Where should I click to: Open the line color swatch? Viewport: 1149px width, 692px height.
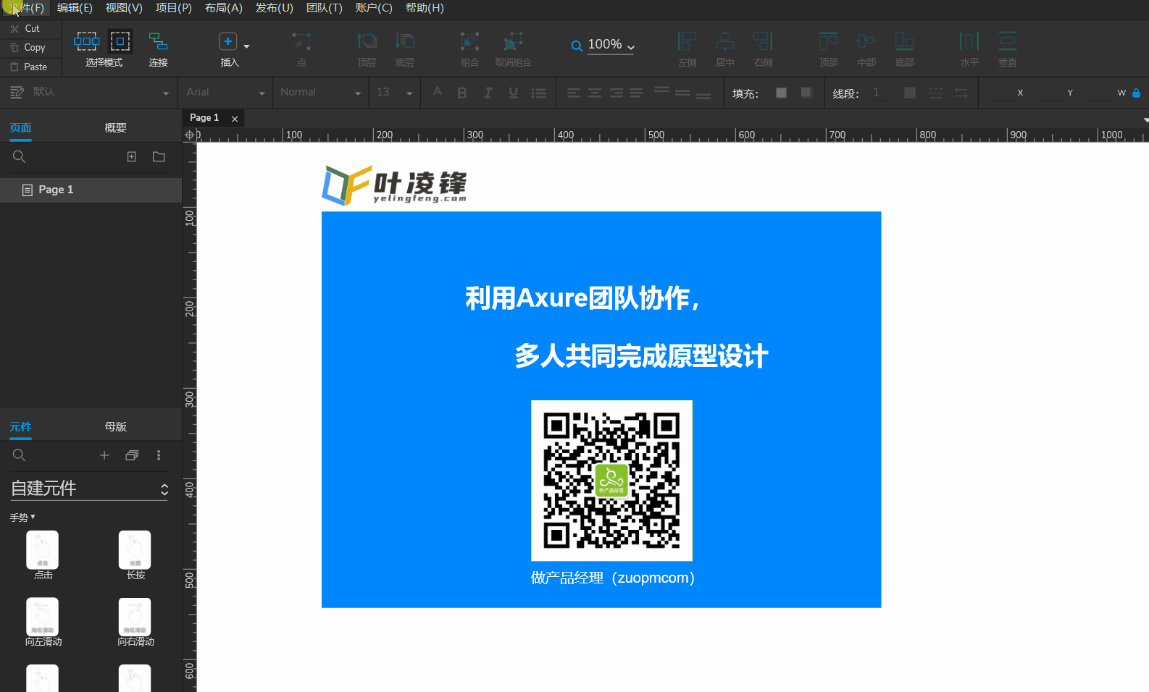pos(910,93)
